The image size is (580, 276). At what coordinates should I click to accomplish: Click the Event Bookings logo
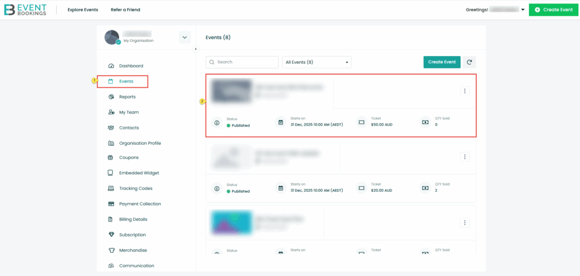[x=25, y=10]
